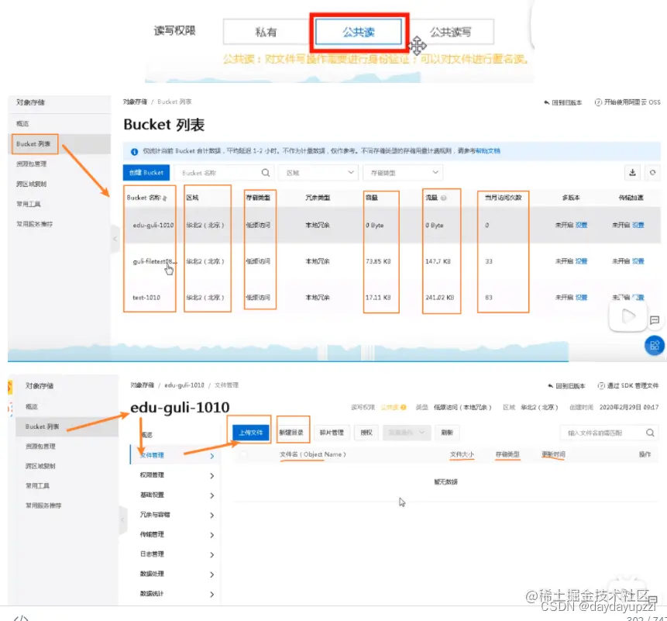This screenshot has width=667, height=621.
Task: Click the 传输加速 设置 link for guli-filetest08
Action: [x=638, y=261]
